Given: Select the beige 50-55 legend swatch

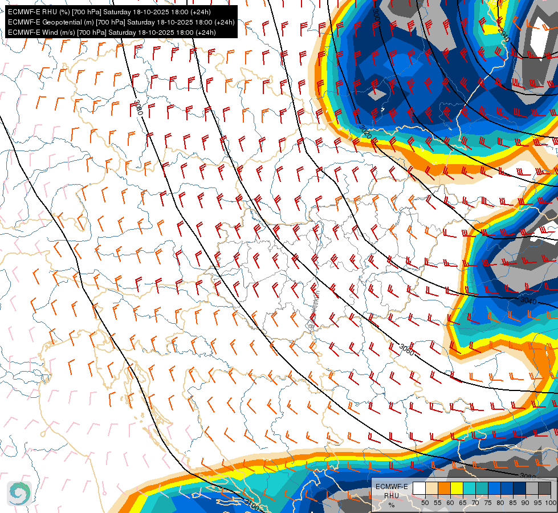Looking at the screenshot, I should coord(431,488).
